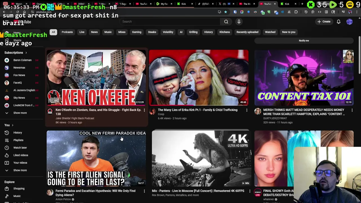This screenshot has height=203, width=361.
Task: Open the notifications bell
Action: (x=338, y=22)
